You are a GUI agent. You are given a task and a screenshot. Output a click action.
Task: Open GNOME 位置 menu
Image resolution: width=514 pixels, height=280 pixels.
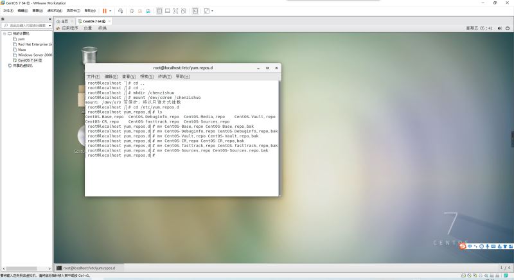88,28
